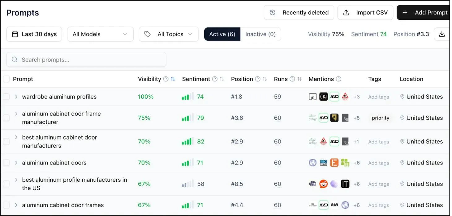Click Add tags in aluminum cabinet doors row
Image resolution: width=452 pixels, height=216 pixels.
tap(378, 163)
